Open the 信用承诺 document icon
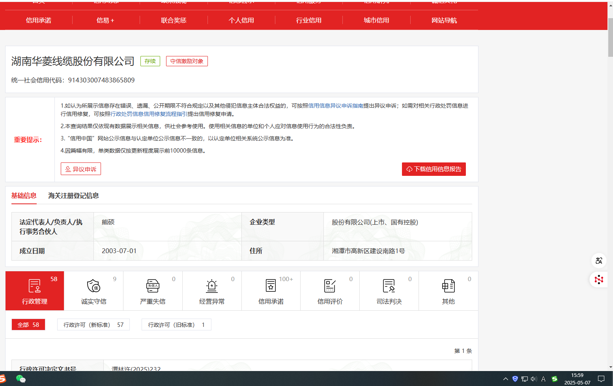 (271, 286)
